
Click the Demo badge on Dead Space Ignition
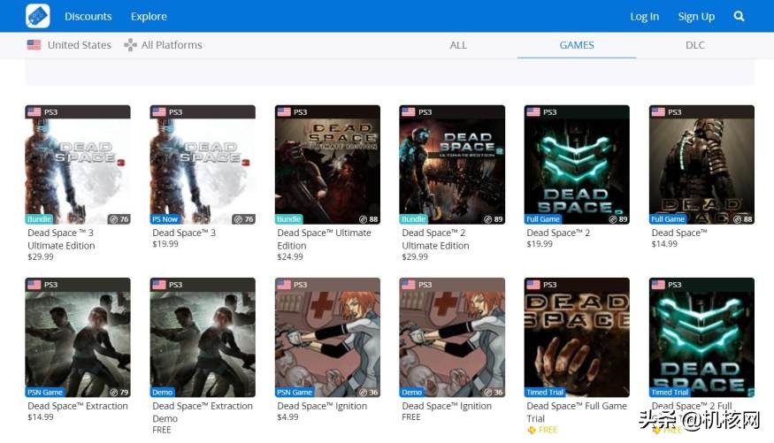pos(411,393)
